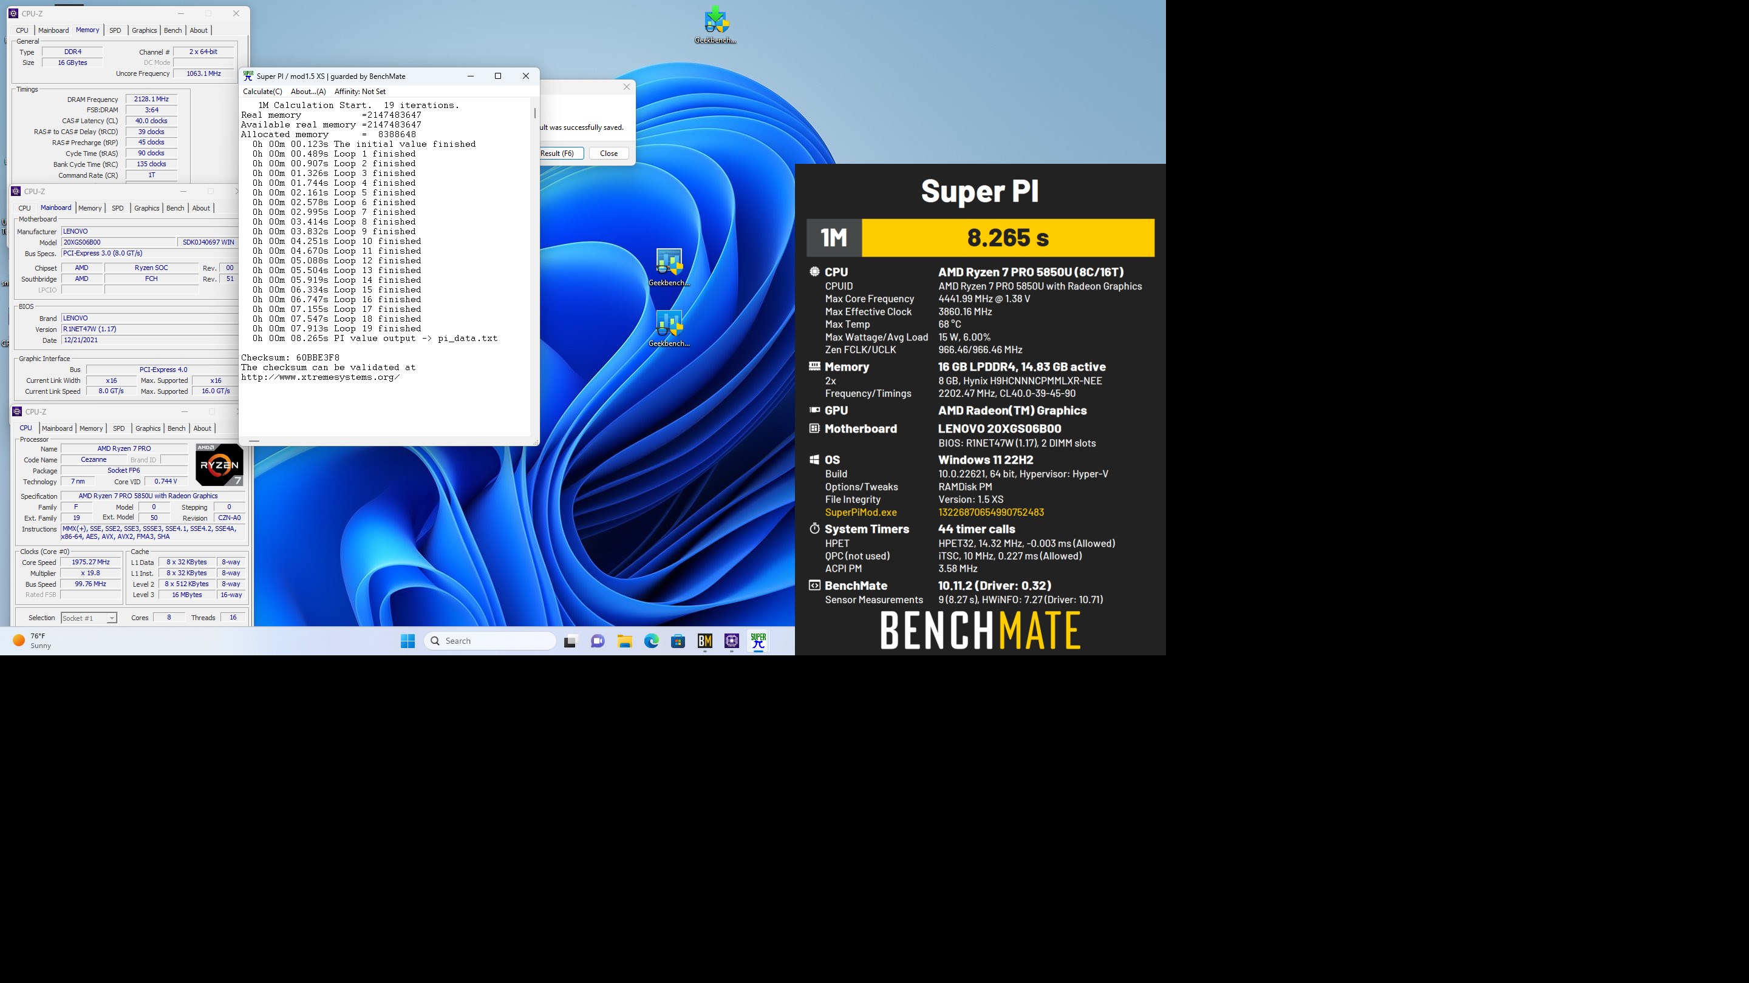1749x983 pixels.
Task: Open the Calculate(C) menu in Super PI
Action: tap(263, 92)
